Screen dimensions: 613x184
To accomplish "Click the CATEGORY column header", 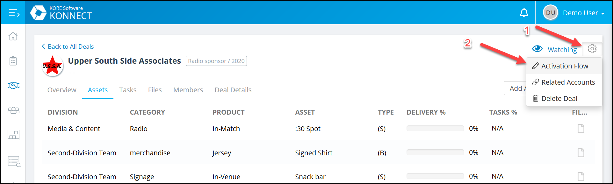I will point(147,112).
